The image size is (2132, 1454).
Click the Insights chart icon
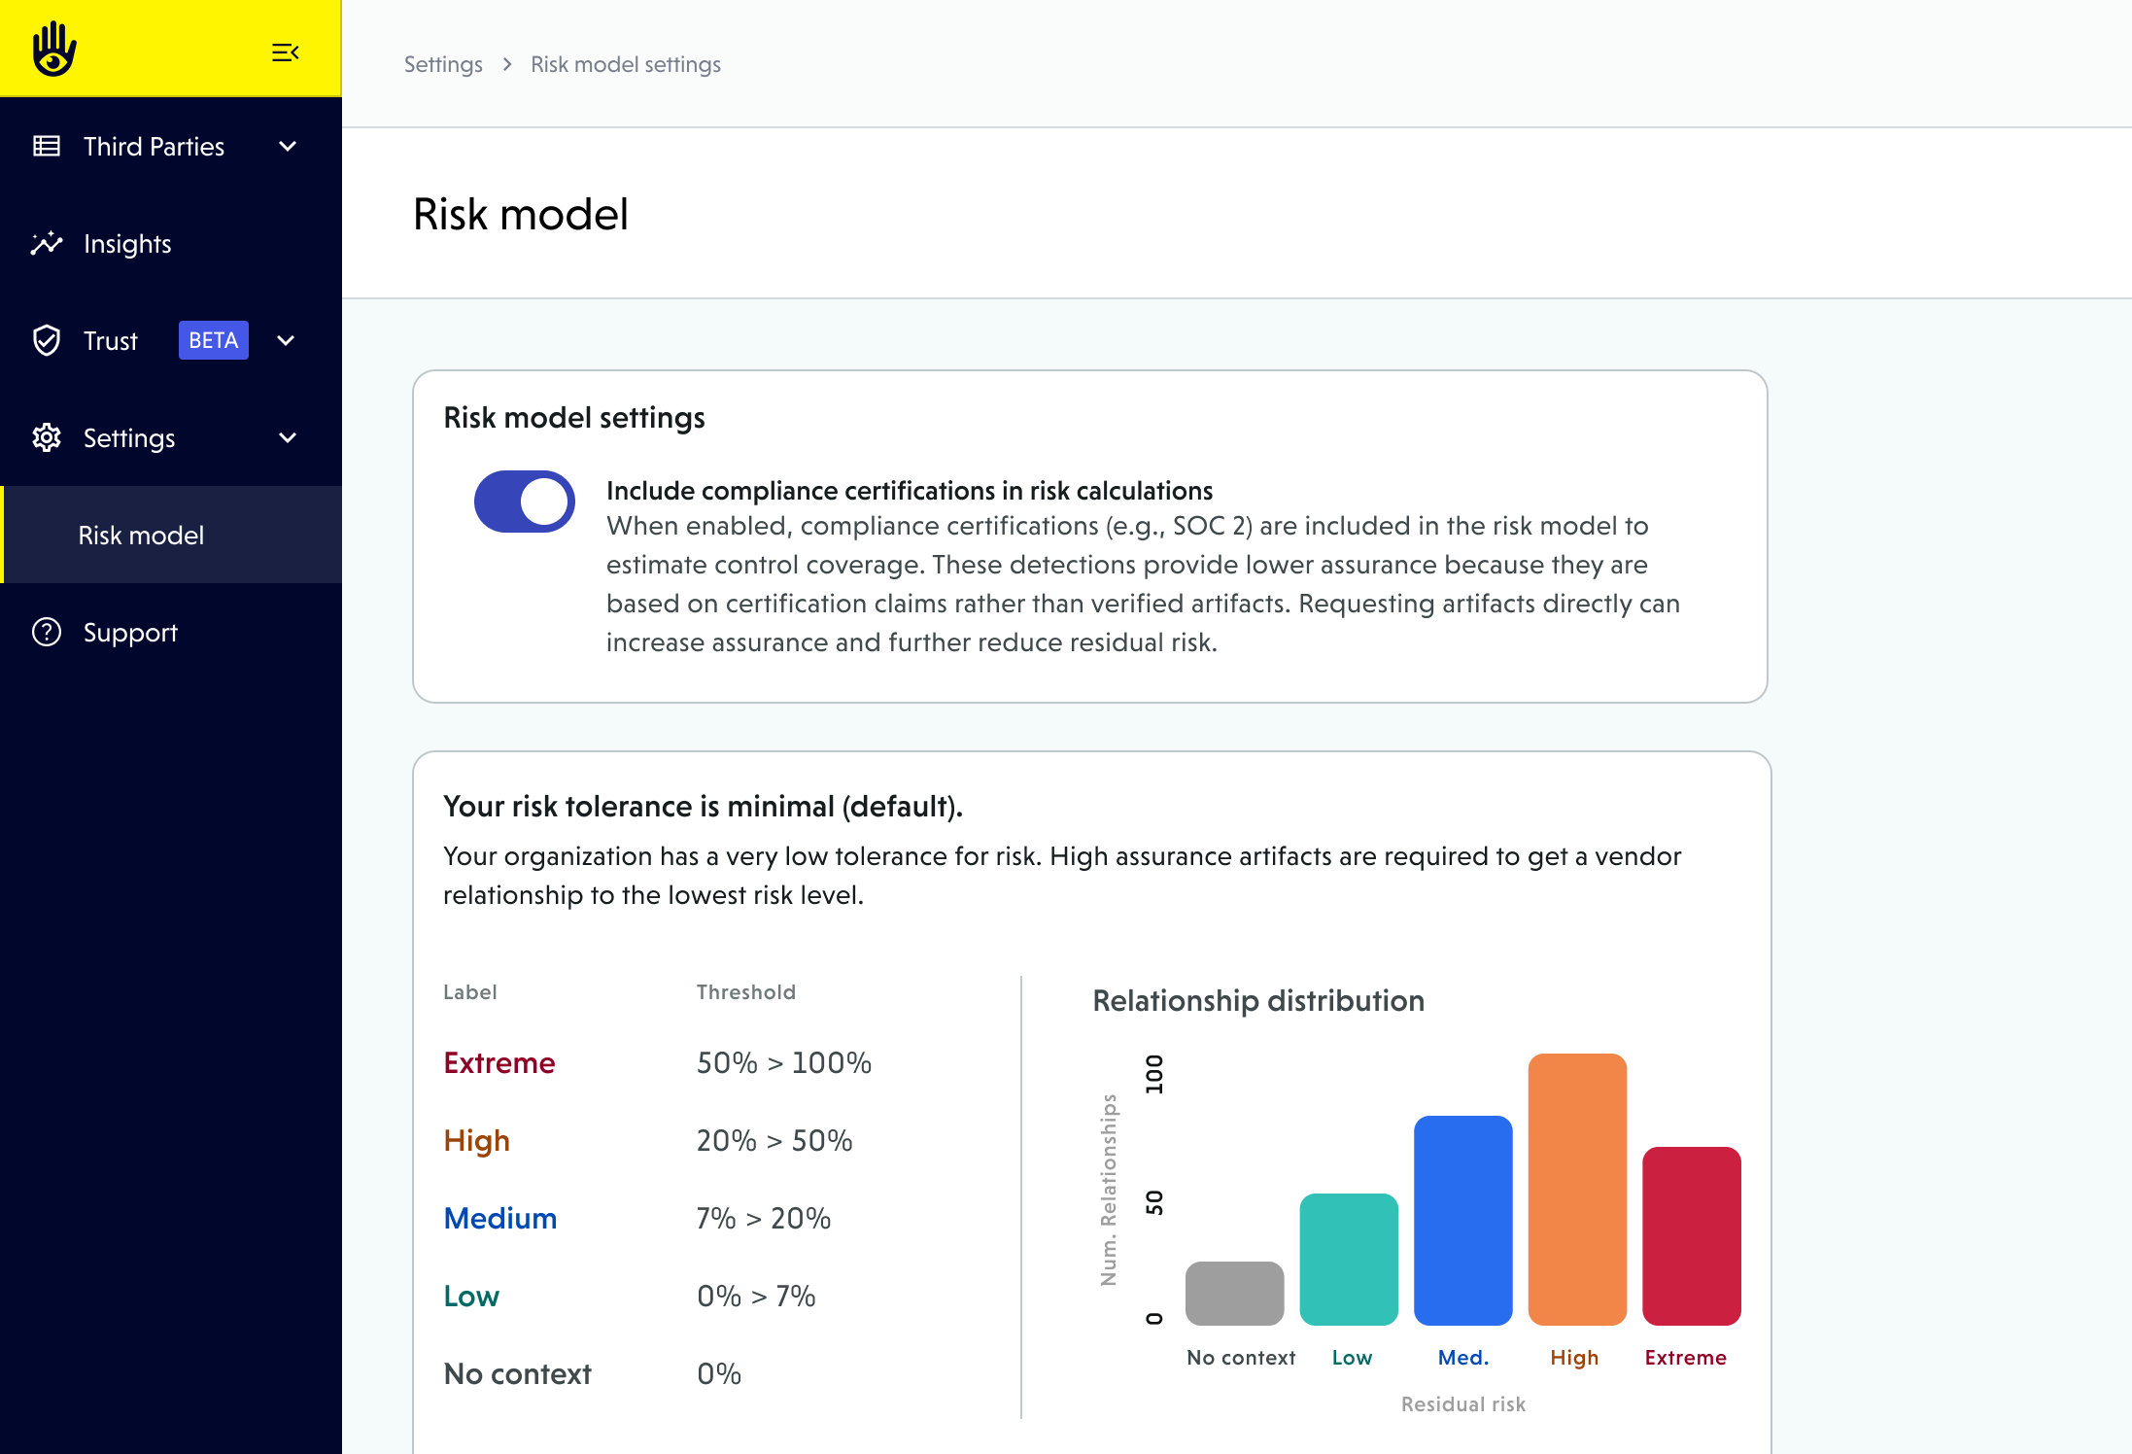click(x=47, y=243)
